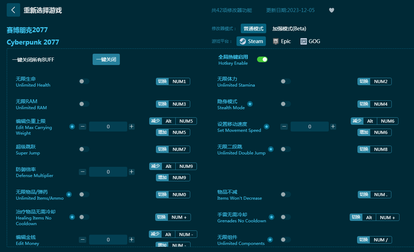Click star icon beside Healing Items No Cooldown

click(x=72, y=217)
